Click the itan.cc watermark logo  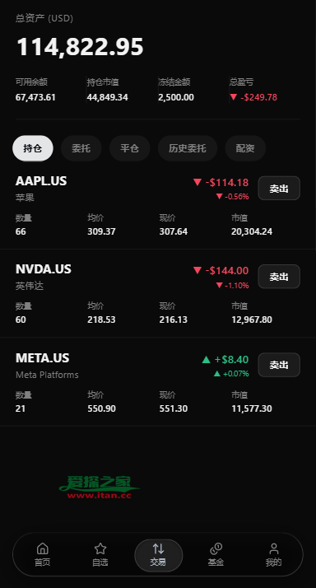(x=100, y=488)
